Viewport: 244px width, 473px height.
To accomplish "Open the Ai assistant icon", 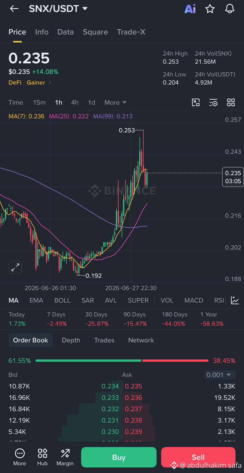I will click(x=190, y=9).
